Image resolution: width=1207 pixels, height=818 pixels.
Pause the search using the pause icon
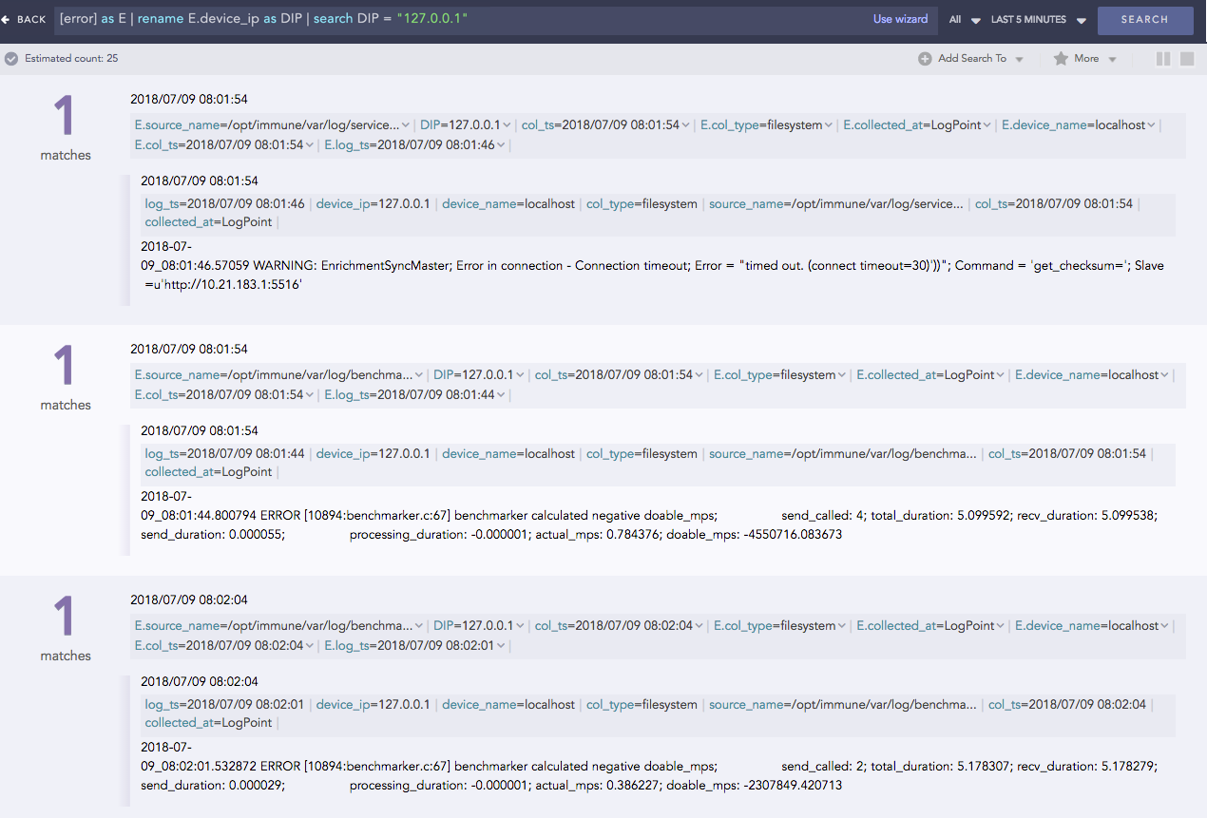[1163, 58]
